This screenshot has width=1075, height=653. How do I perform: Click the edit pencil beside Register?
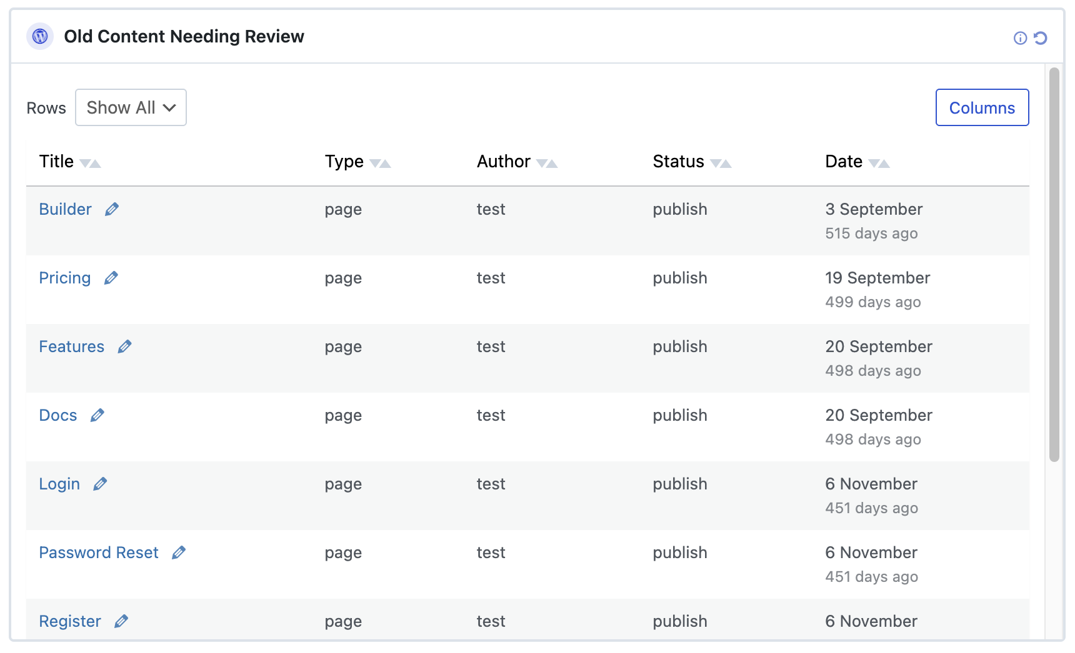click(x=121, y=621)
